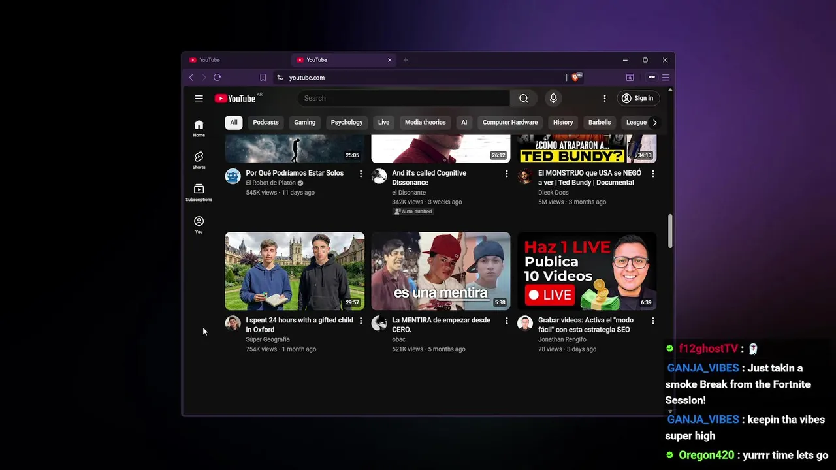The height and width of the screenshot is (470, 836).
Task: Switch to the first inactive YouTube tab
Action: [x=235, y=60]
